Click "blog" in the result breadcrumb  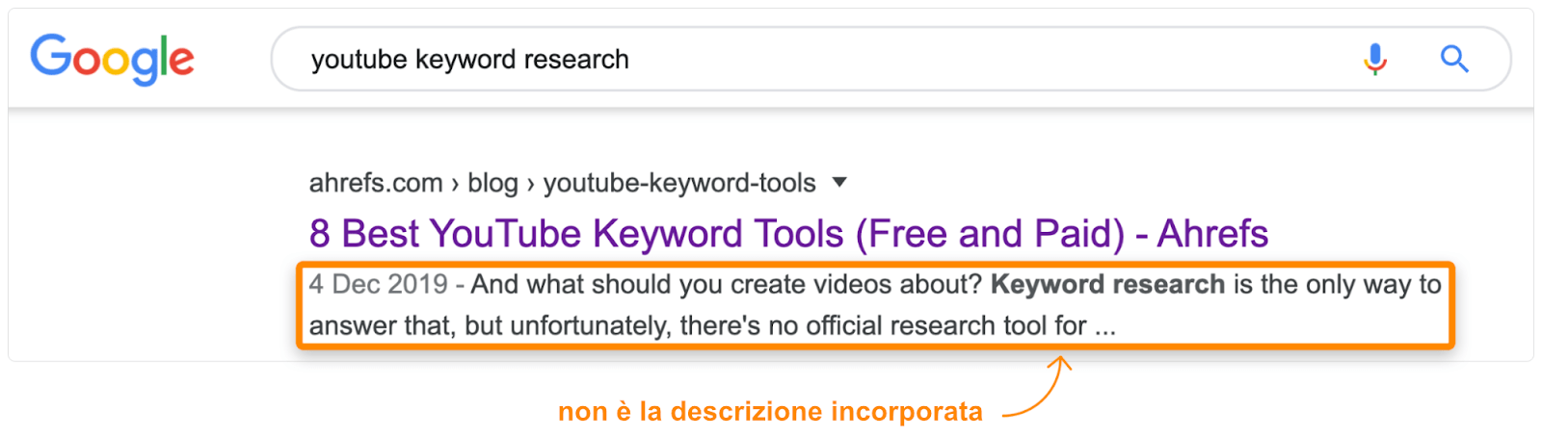click(x=492, y=183)
